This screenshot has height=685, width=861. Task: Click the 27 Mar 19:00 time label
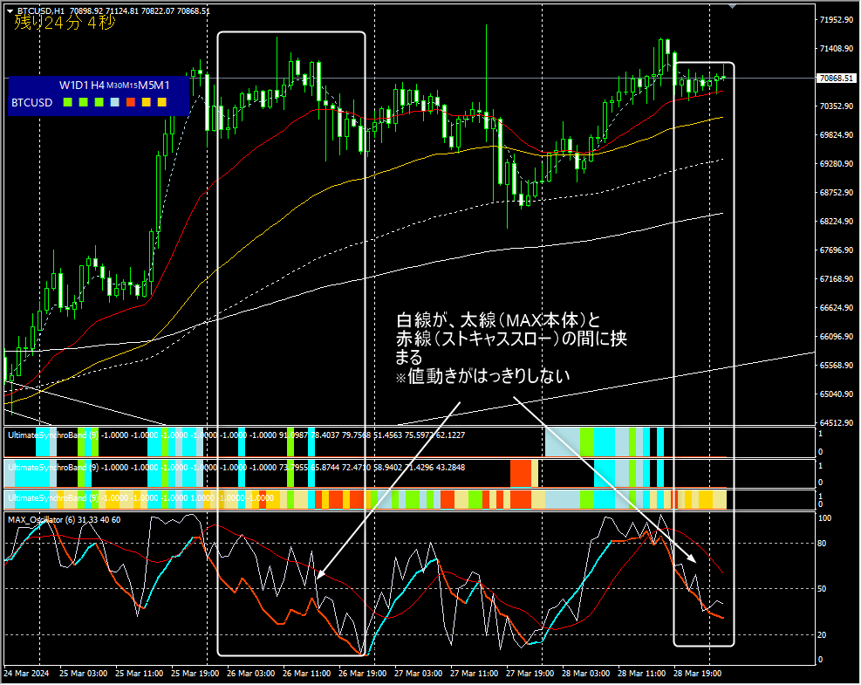click(530, 674)
